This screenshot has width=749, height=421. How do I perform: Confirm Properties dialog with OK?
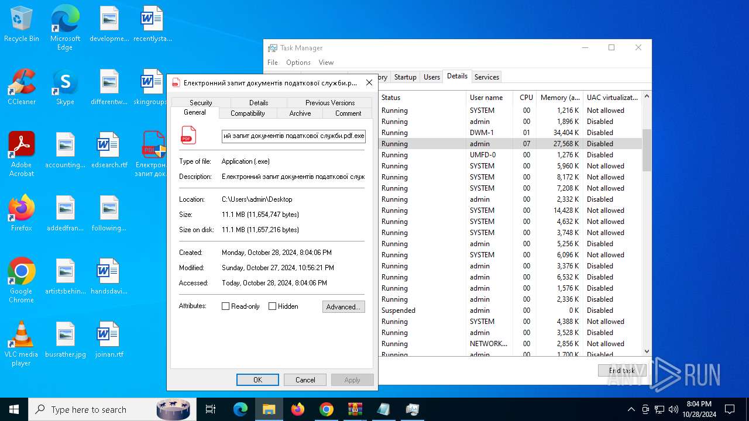[x=257, y=379]
